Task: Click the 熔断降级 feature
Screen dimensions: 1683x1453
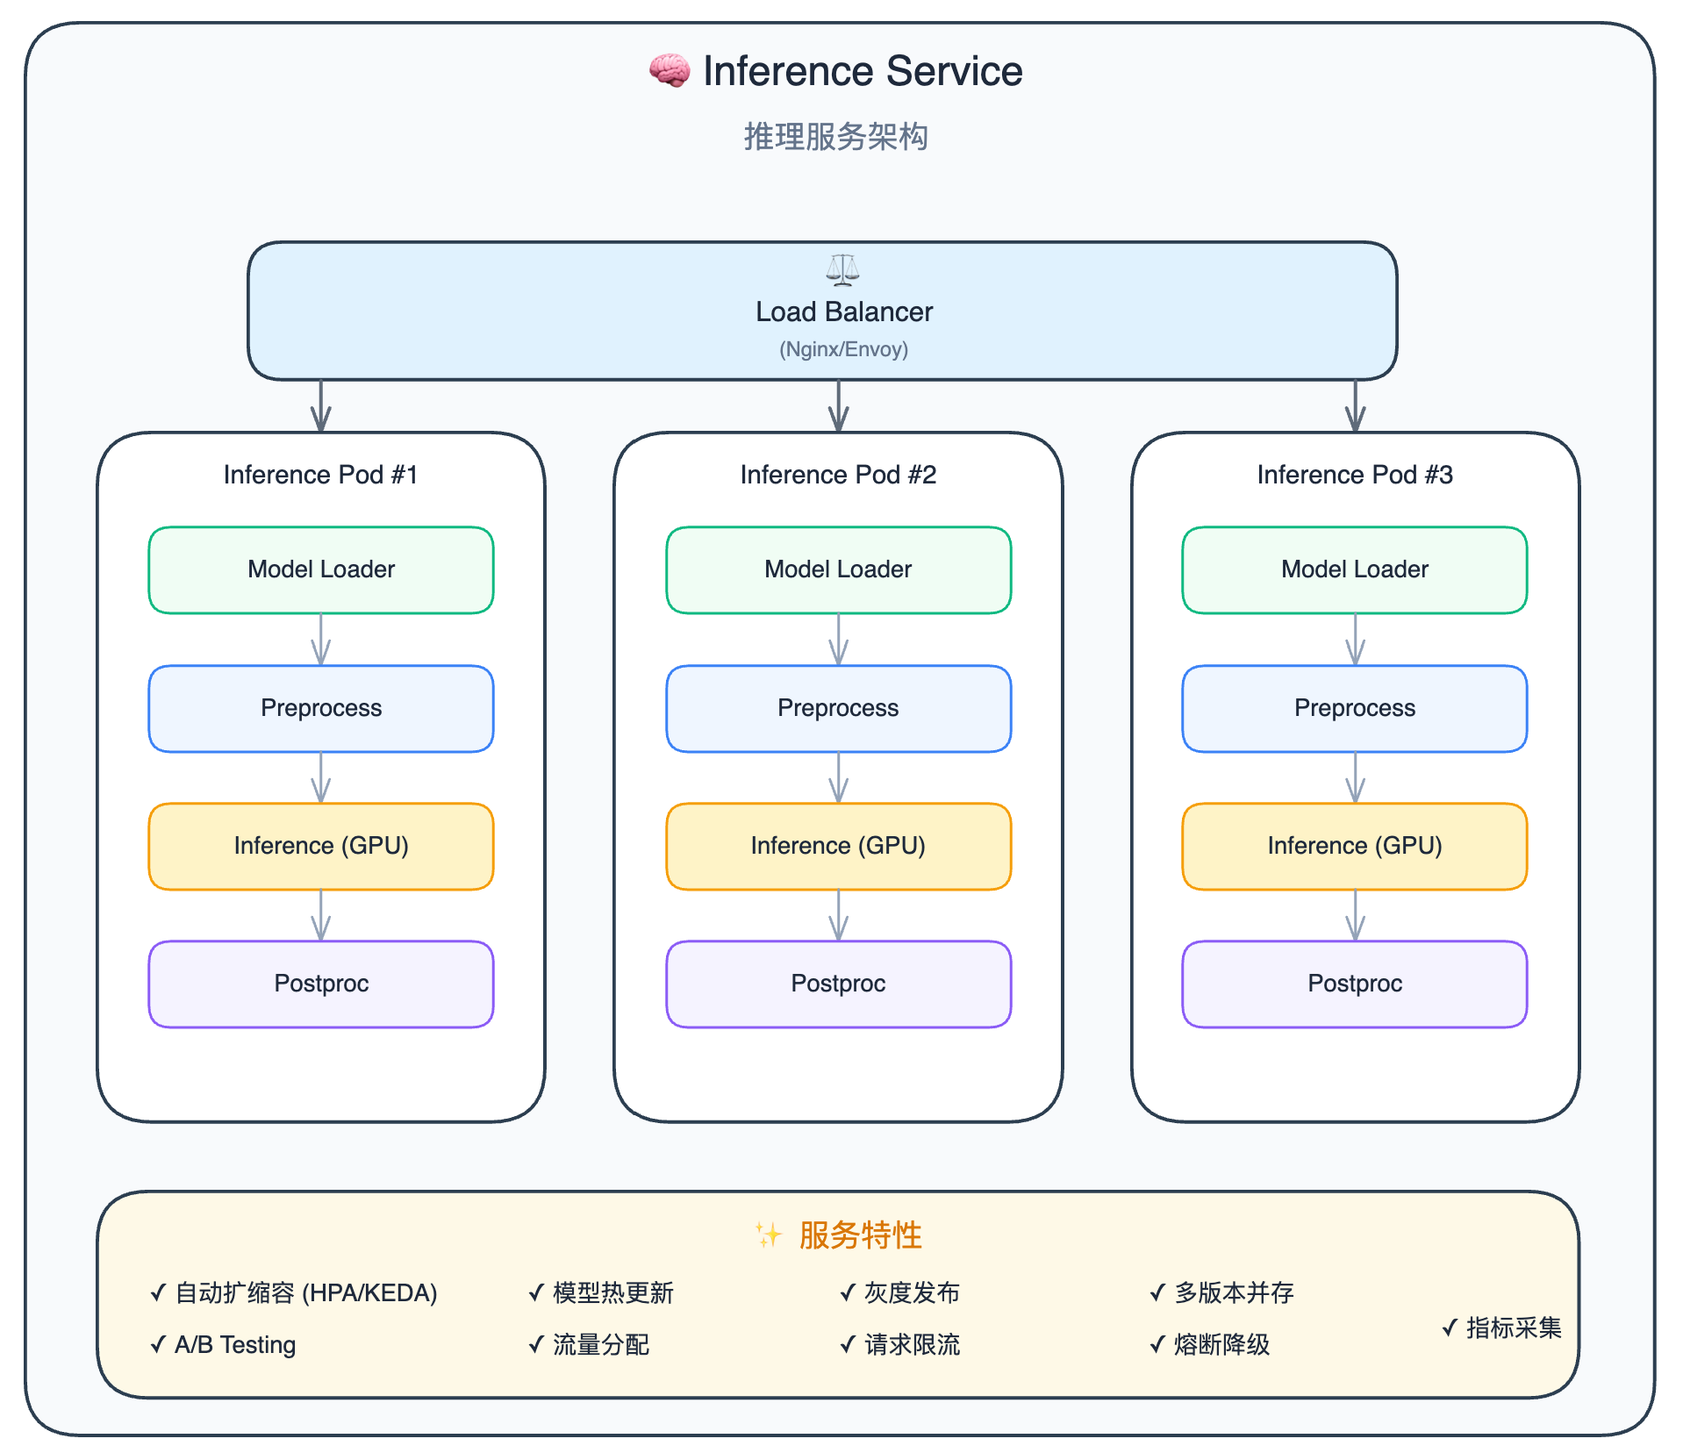Action: [1209, 1344]
